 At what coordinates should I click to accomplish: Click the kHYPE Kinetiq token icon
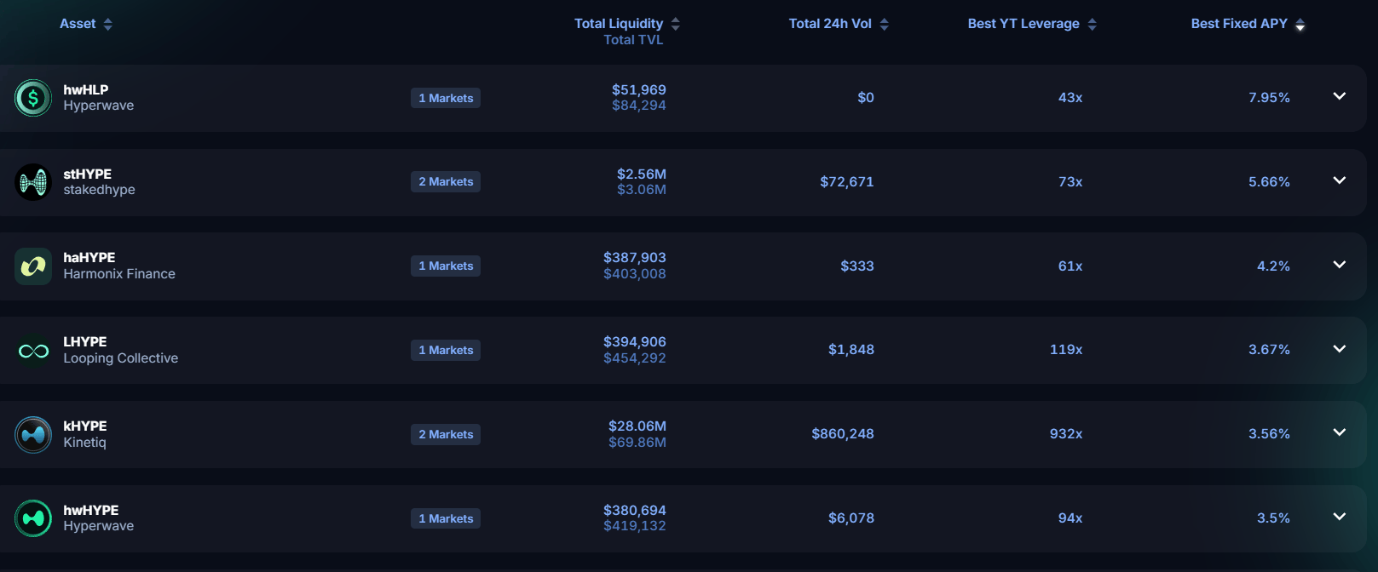tap(33, 435)
